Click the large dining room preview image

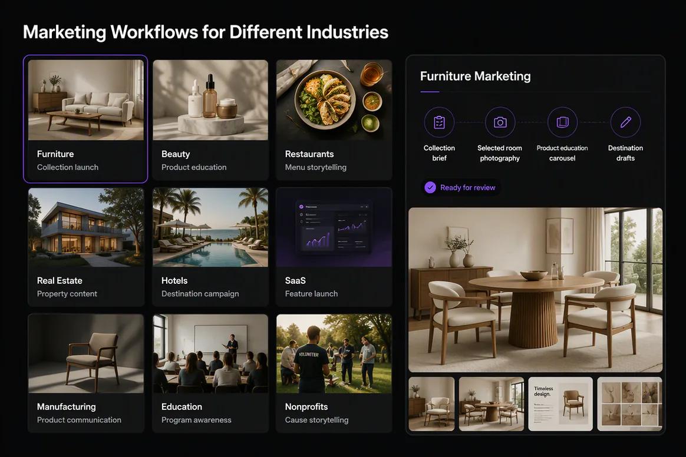point(536,290)
